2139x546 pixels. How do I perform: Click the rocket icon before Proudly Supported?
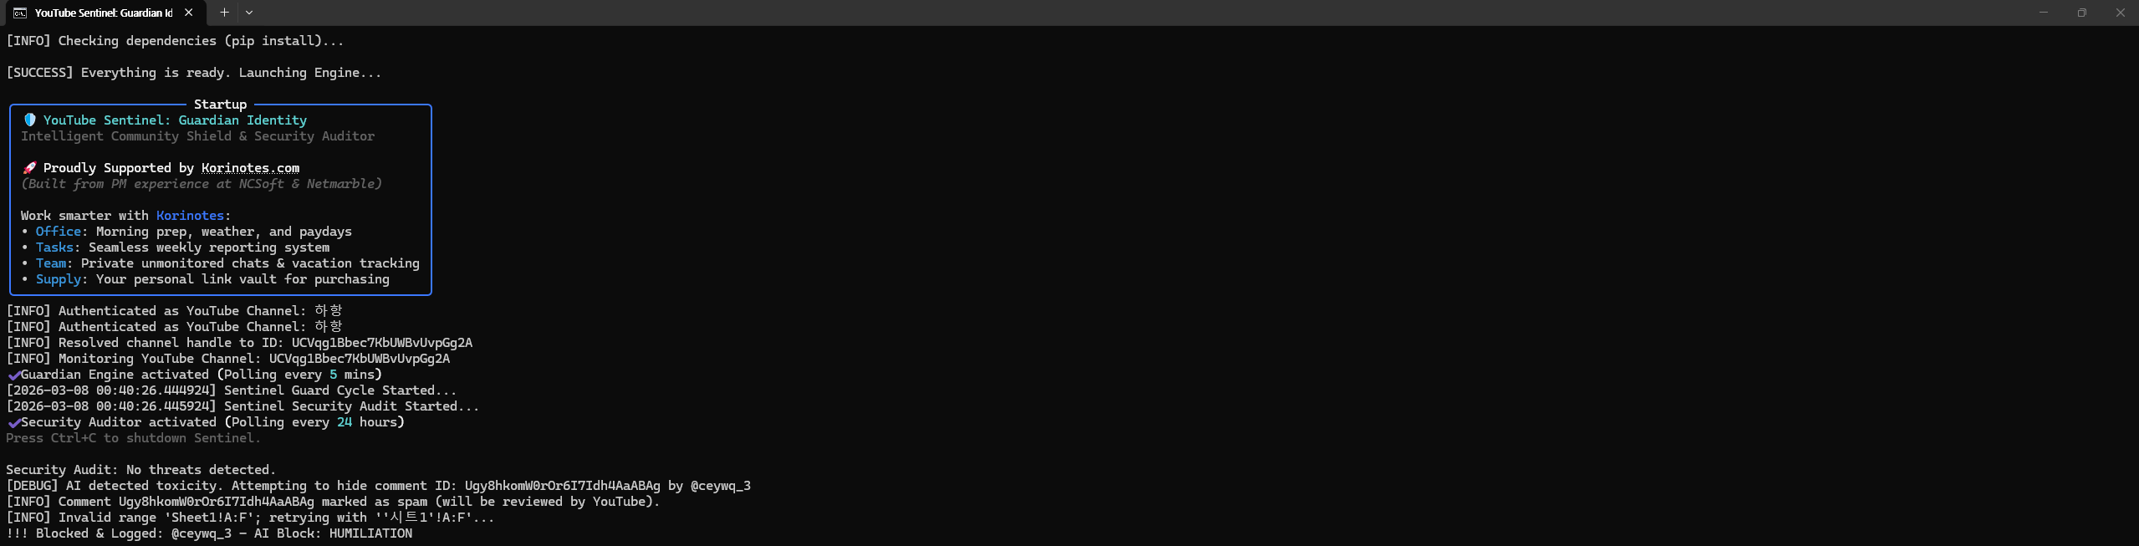29,168
